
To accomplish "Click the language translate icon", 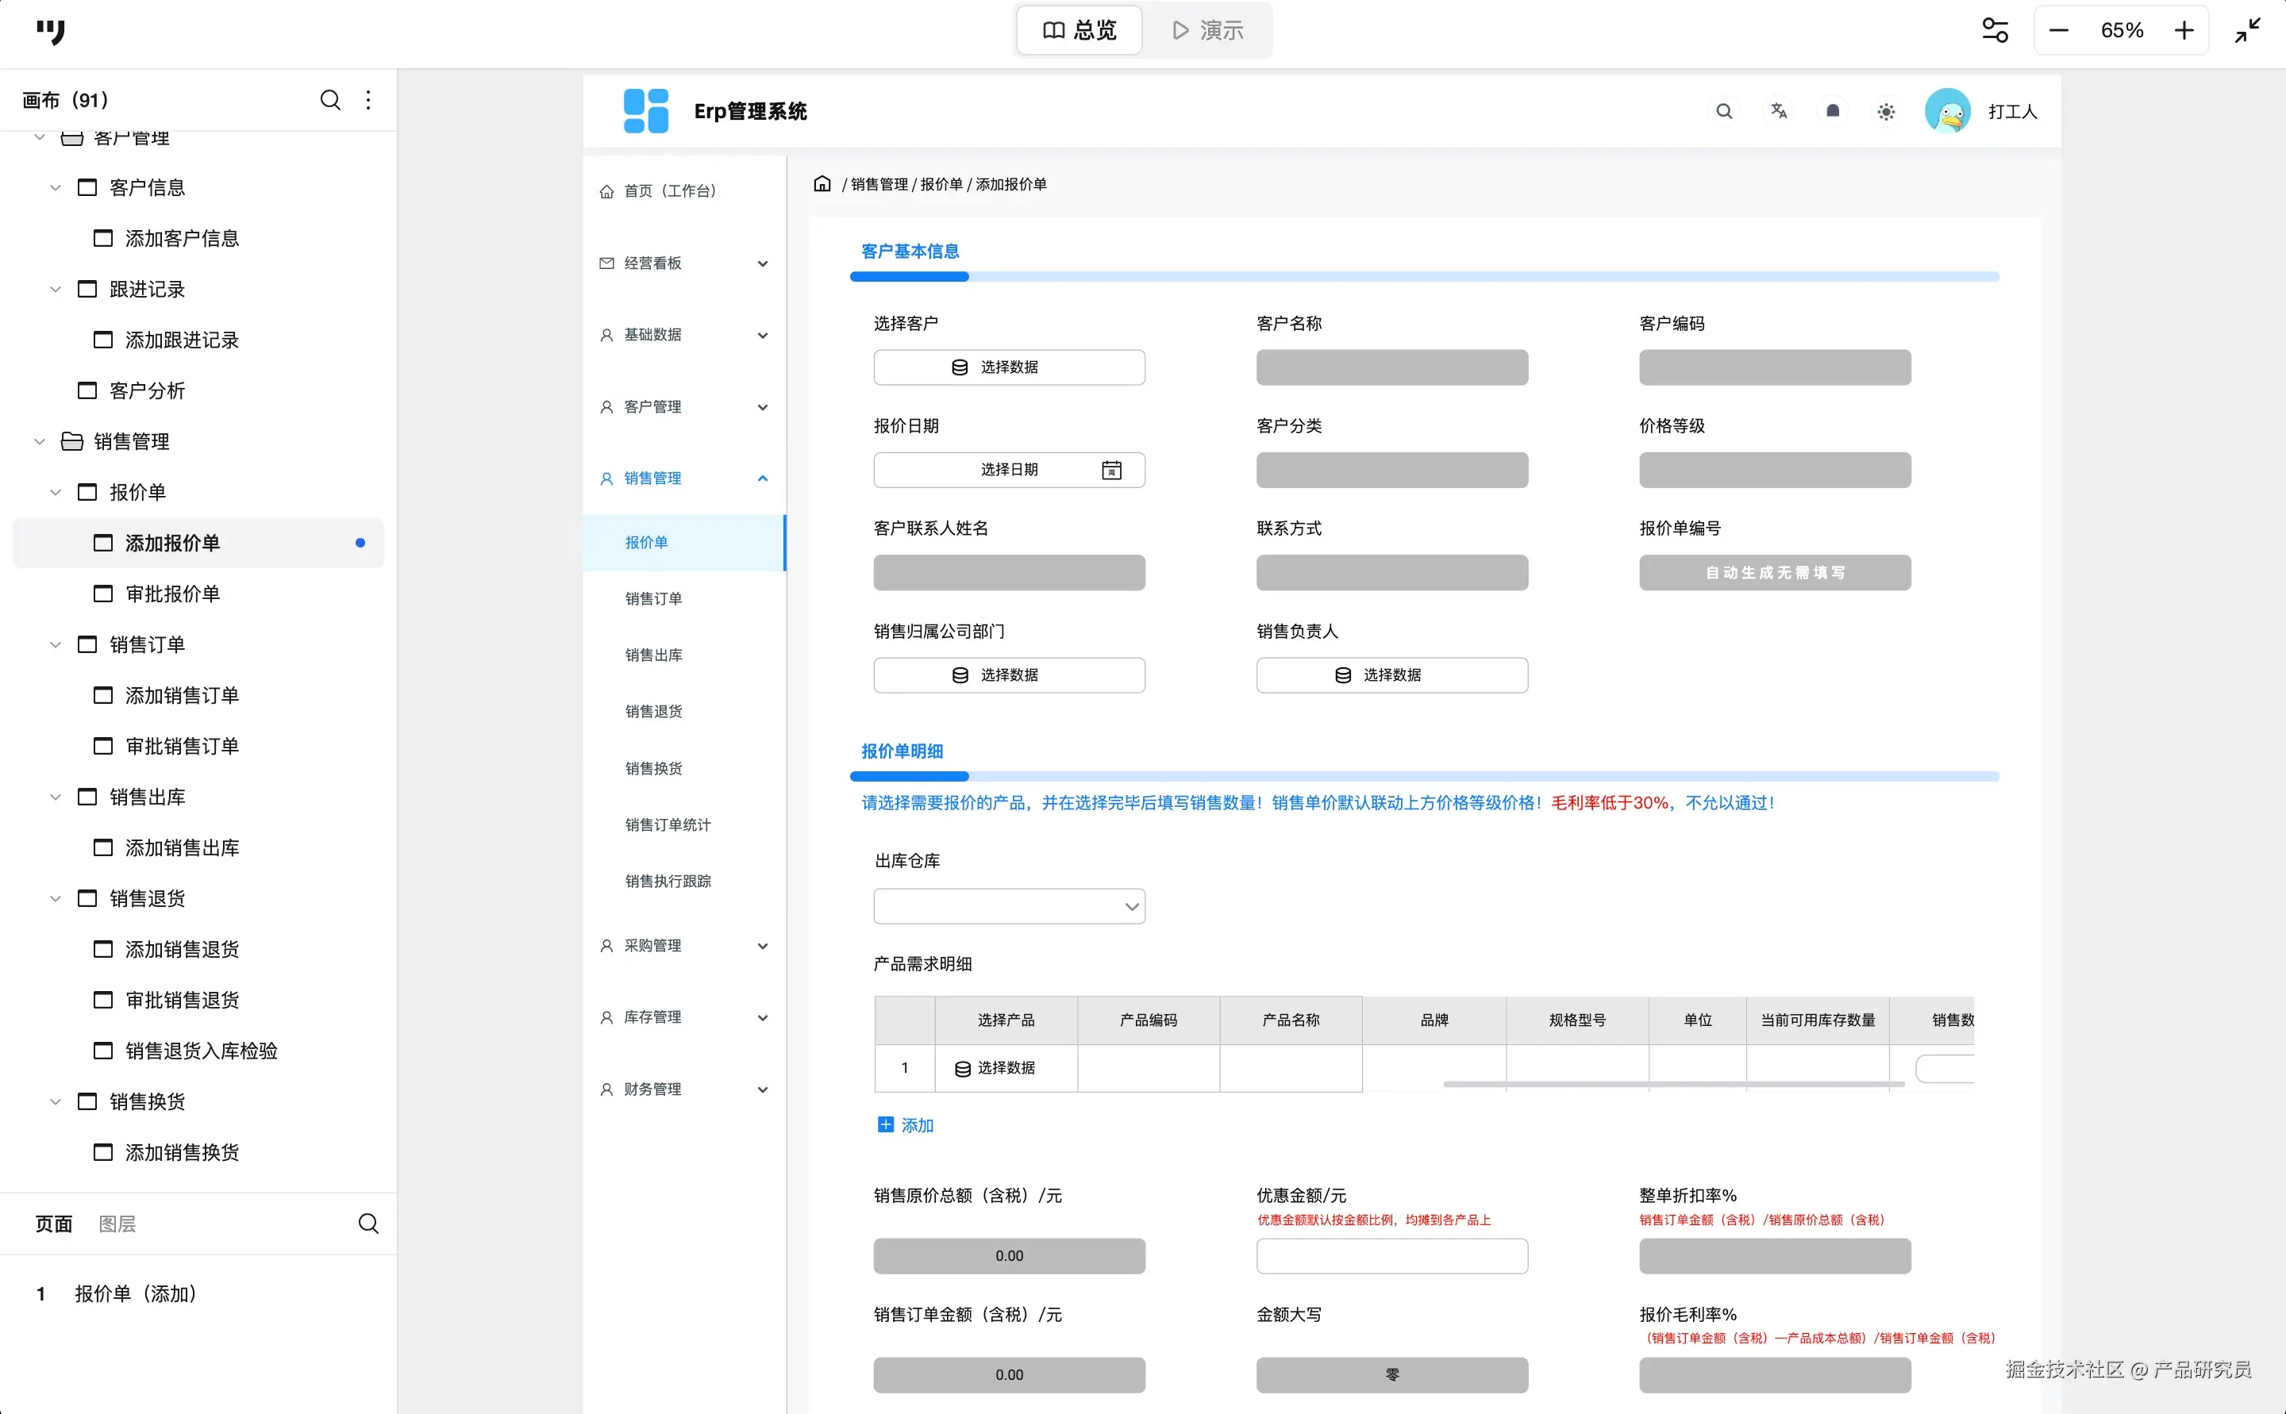I will tap(1778, 111).
